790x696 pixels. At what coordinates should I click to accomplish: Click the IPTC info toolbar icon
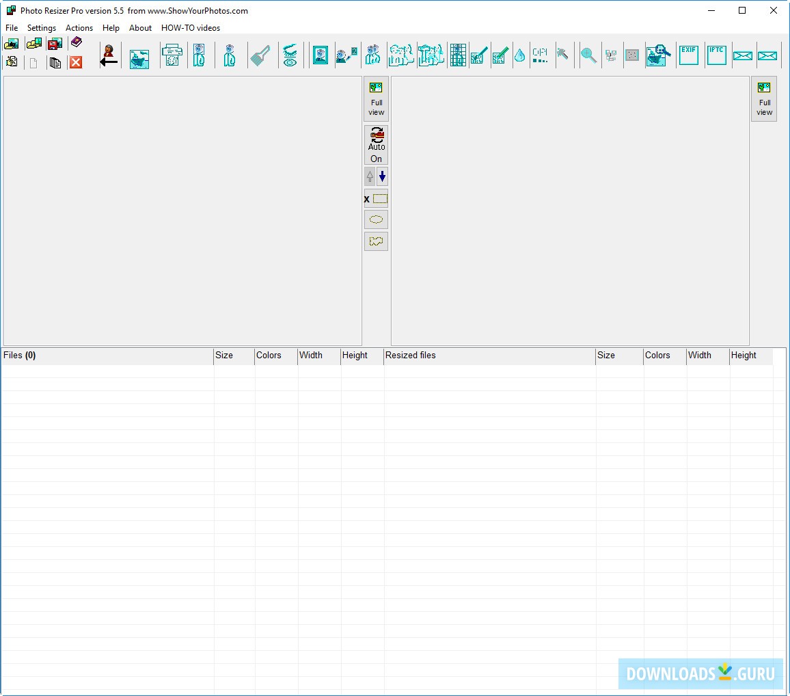[716, 55]
